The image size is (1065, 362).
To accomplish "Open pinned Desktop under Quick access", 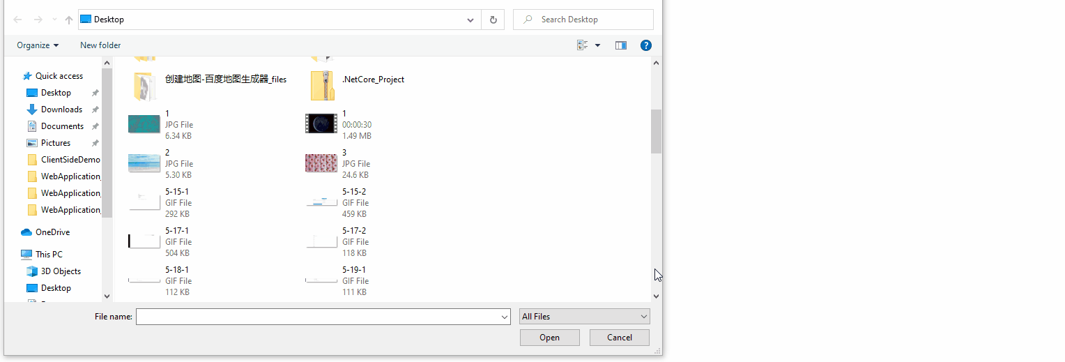I will 56,93.
